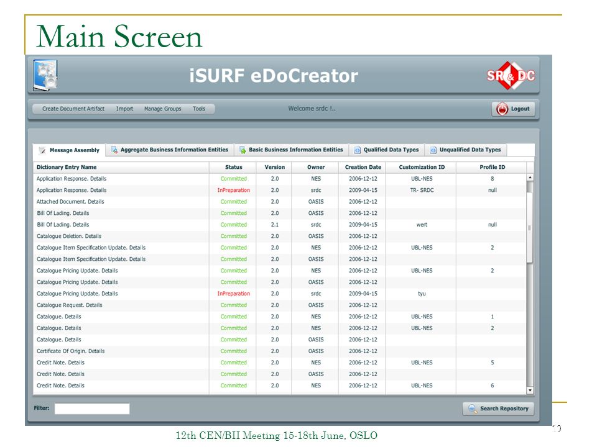This screenshot has height=447, width=597.
Task: Select the Certificate Of Origin. Details row
Action: click(280, 351)
